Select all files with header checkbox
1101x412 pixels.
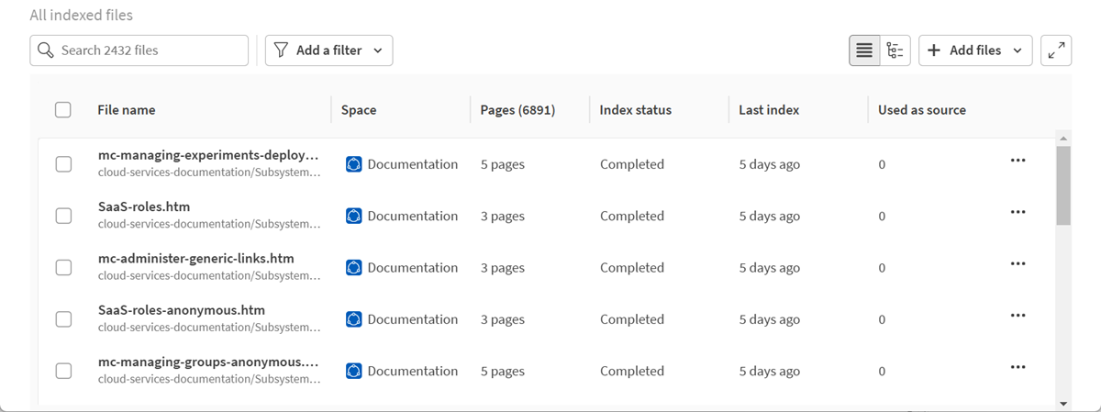click(63, 110)
